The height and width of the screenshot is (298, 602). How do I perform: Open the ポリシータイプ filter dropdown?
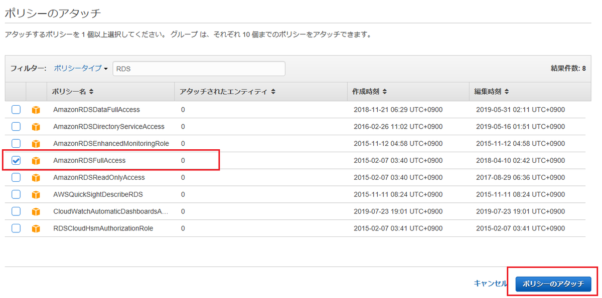click(x=81, y=68)
